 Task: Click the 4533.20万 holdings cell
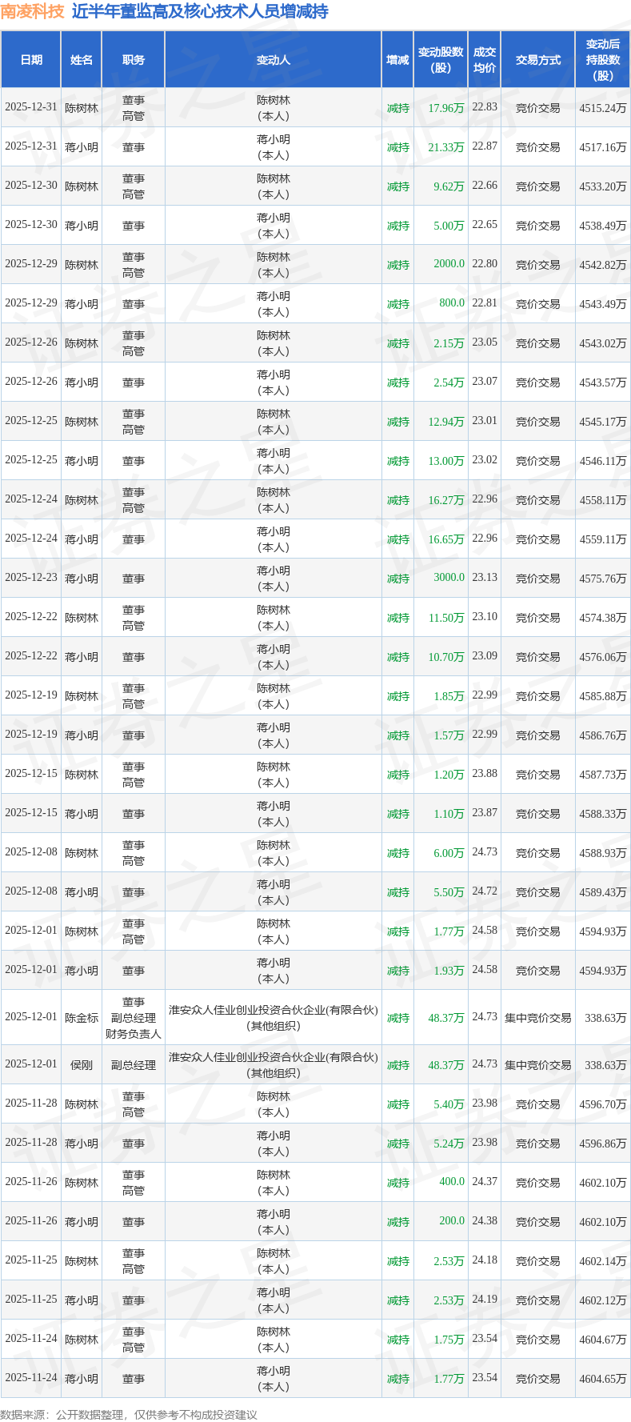[x=603, y=186]
